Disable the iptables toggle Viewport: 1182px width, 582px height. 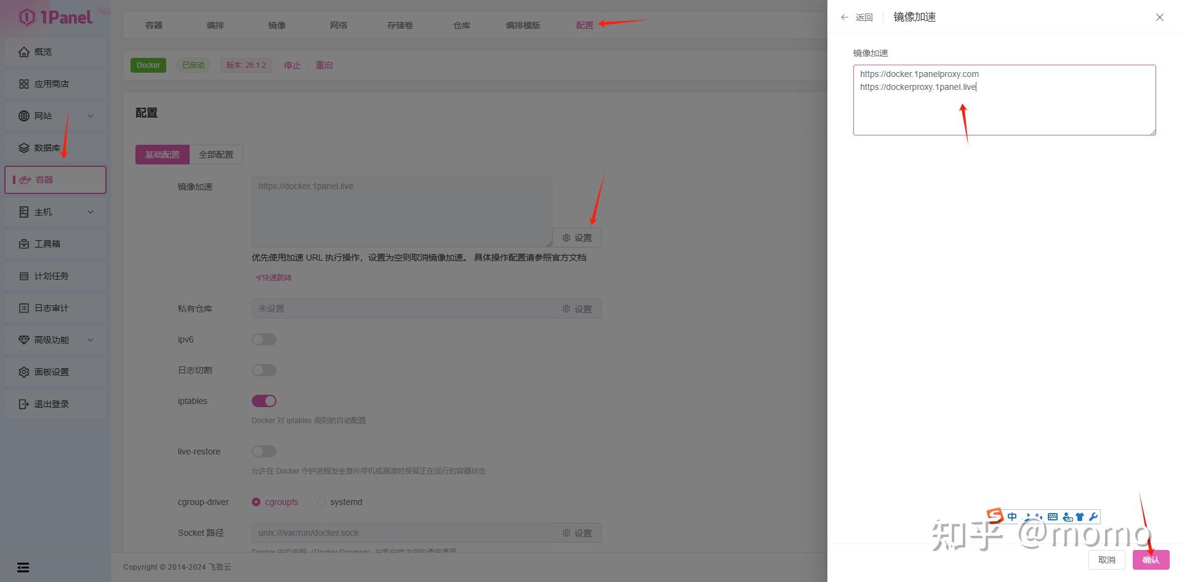(263, 401)
